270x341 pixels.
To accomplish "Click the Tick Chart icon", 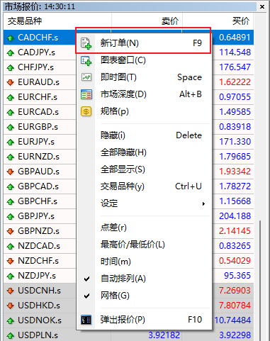I will [86, 77].
